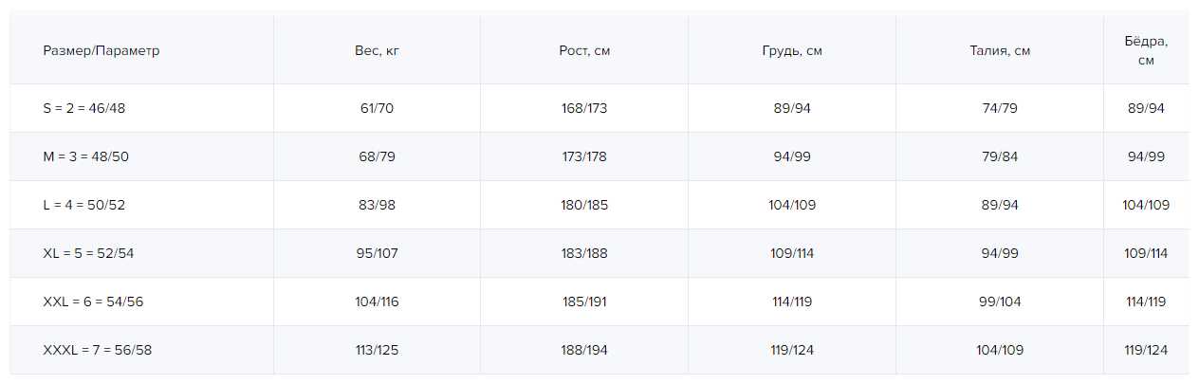The width and height of the screenshot is (1199, 384).
Task: Select the XXXL = 7 = 56/58 row
Action: click(98, 350)
